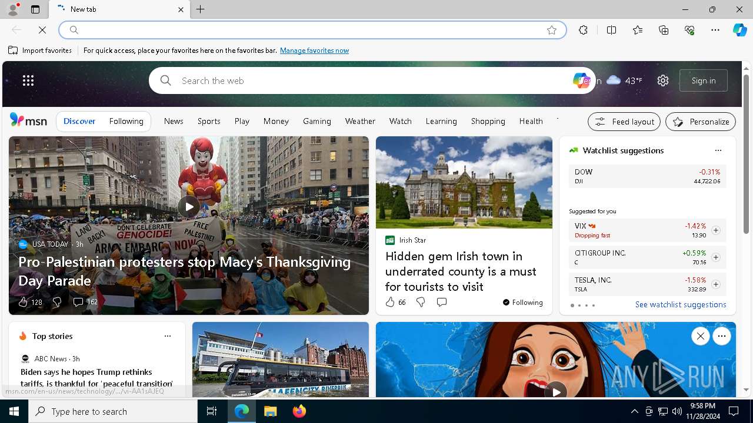Open the Shopping category
753x423 pixels.
pos(488,121)
